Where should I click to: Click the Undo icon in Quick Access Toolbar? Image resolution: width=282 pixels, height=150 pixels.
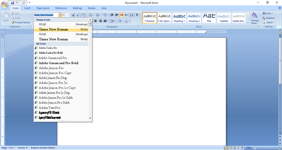[17, 3]
